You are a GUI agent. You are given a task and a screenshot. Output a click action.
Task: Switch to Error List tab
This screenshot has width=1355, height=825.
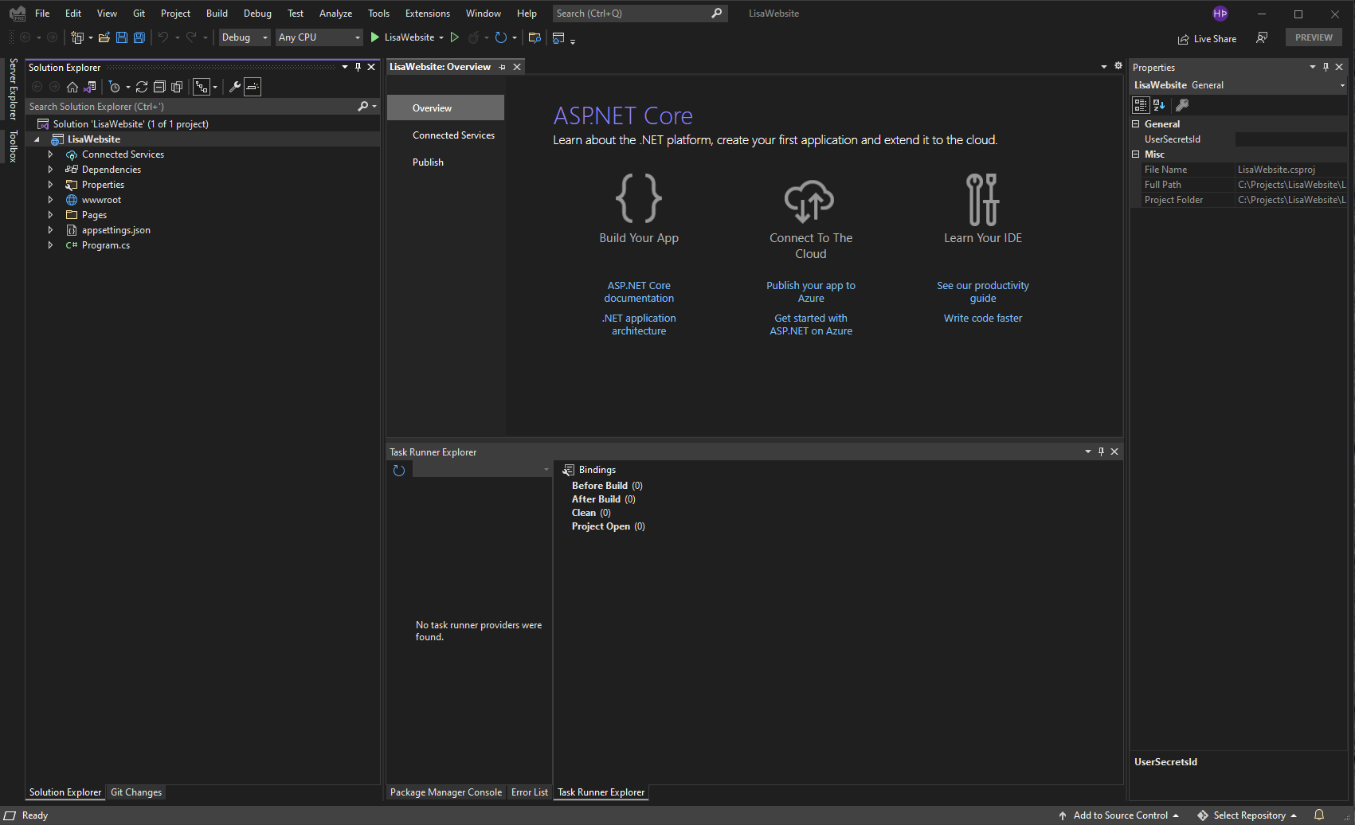point(530,792)
